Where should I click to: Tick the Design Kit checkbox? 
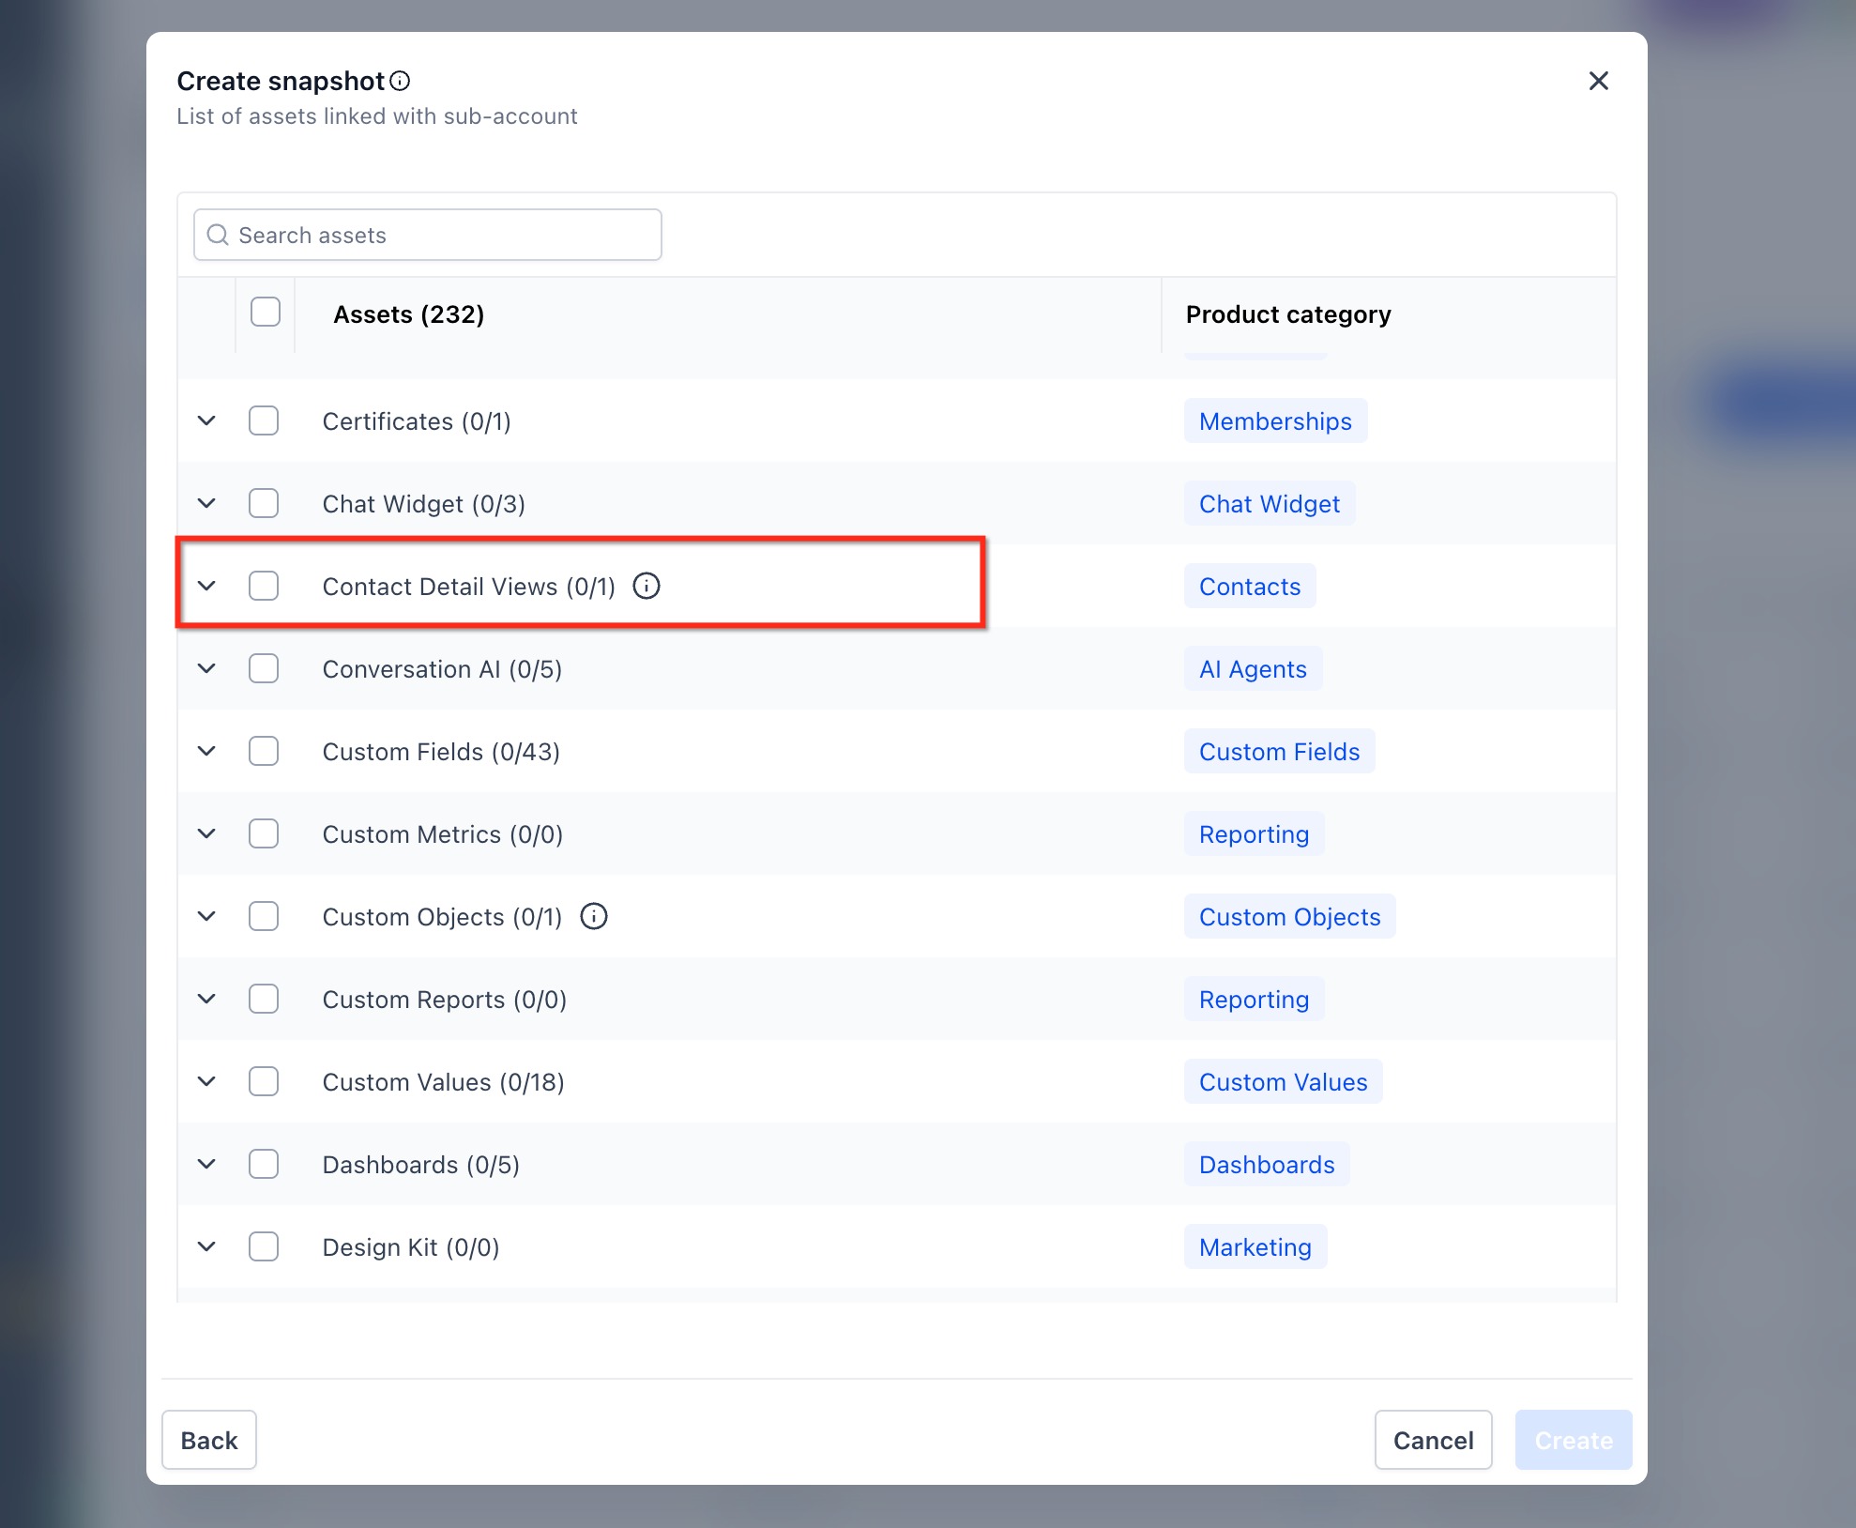[x=264, y=1246]
